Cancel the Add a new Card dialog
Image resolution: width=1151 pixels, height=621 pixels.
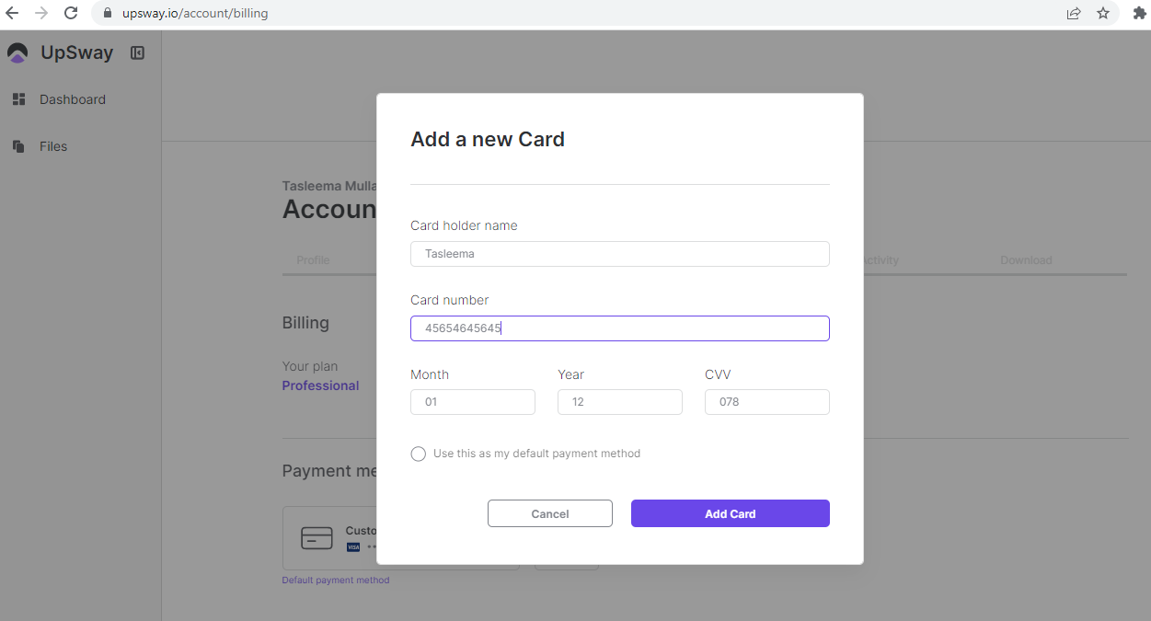click(549, 513)
